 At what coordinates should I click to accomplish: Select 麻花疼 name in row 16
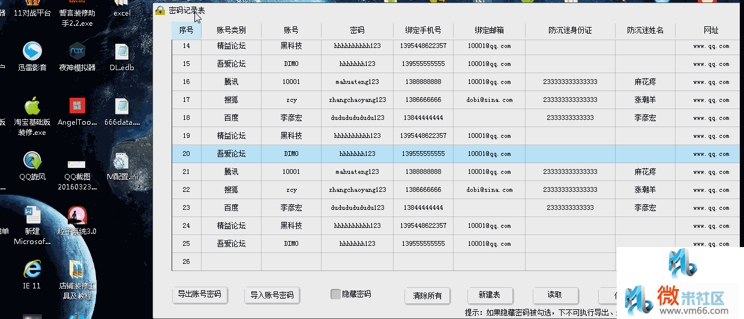click(645, 82)
